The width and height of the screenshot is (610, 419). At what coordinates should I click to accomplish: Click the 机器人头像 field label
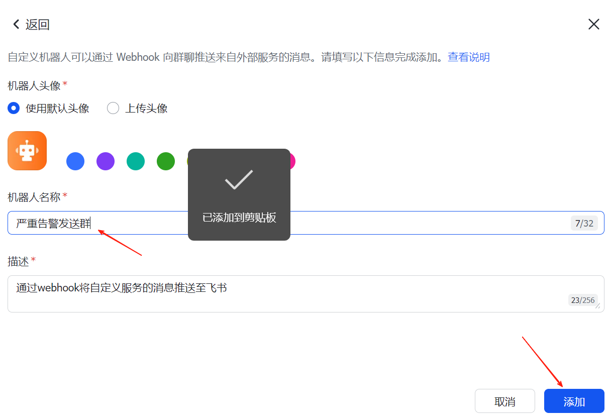pos(34,85)
